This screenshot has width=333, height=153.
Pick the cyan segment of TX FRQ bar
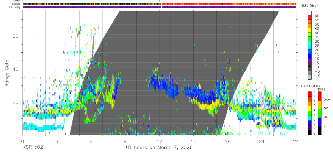point(310,118)
